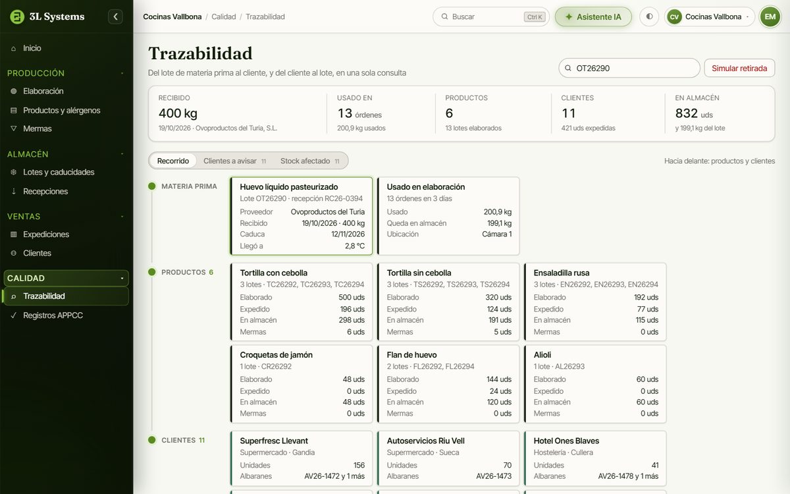The image size is (790, 494).
Task: Open Tortilla sin cebolla product card
Action: pos(448,302)
